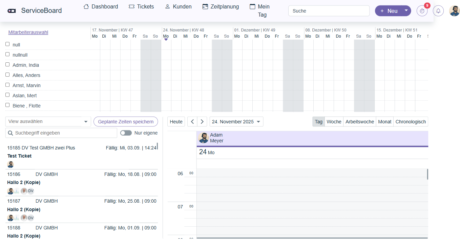Click Geplante Zeiten speichern button
Image resolution: width=460 pixels, height=244 pixels.
[126, 122]
